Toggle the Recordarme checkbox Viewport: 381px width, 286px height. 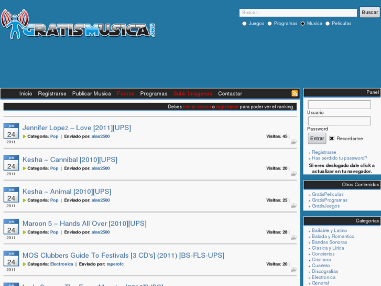[332, 139]
